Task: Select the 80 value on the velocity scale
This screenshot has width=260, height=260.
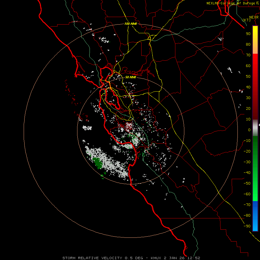Action: coord(248,44)
